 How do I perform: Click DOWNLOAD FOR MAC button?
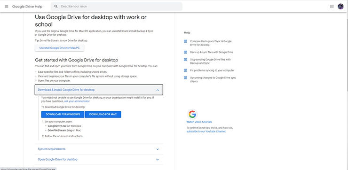pos(103,115)
